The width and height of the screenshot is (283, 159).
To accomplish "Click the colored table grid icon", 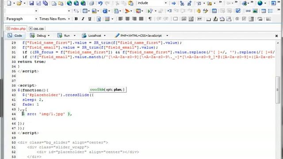I will (x=107, y=19).
